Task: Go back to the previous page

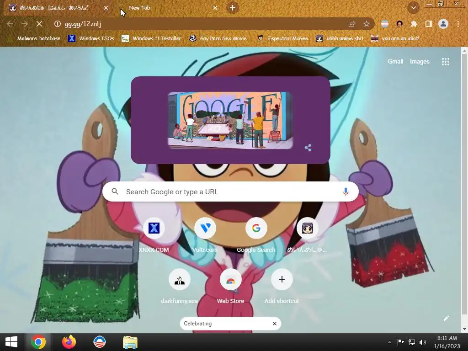Action: tap(10, 24)
